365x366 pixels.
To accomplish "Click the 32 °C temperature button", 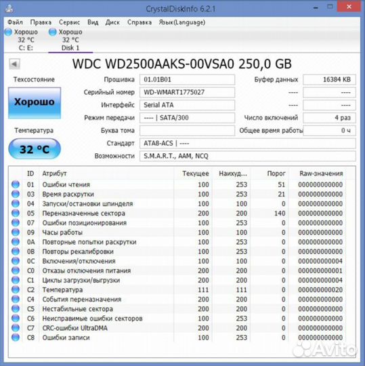I will tap(35, 149).
